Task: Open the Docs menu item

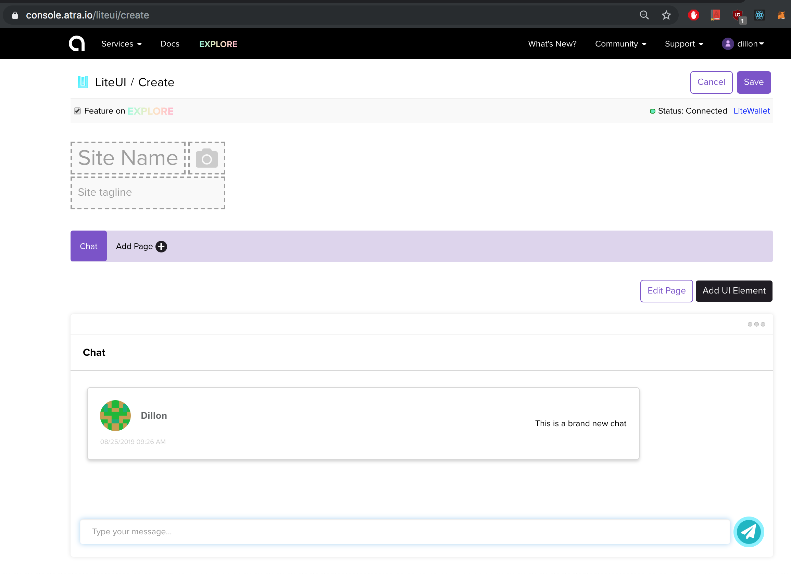Action: (x=169, y=44)
